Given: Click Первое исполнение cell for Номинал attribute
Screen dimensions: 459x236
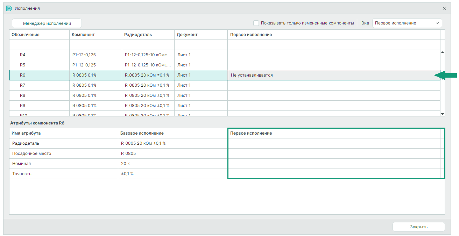Looking at the screenshot, I should click(x=334, y=164).
